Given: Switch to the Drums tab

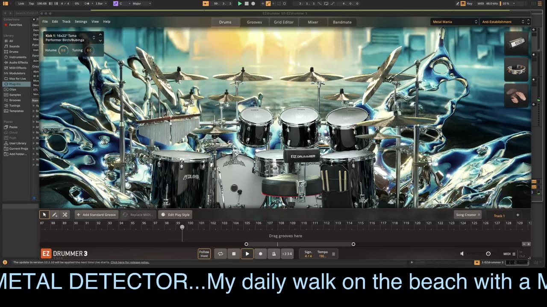Looking at the screenshot, I should click(225, 22).
